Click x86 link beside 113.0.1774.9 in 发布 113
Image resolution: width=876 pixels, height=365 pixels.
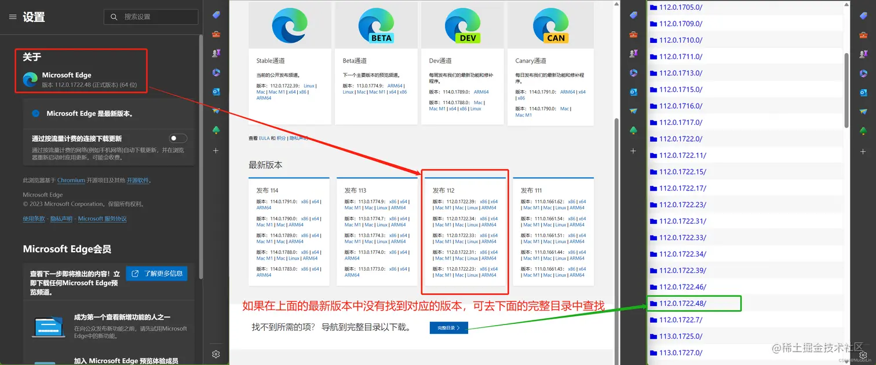[393, 202]
